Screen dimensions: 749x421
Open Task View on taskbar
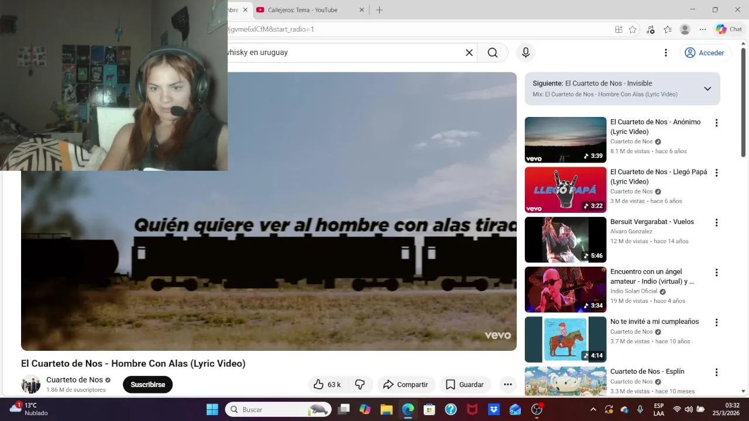(344, 409)
